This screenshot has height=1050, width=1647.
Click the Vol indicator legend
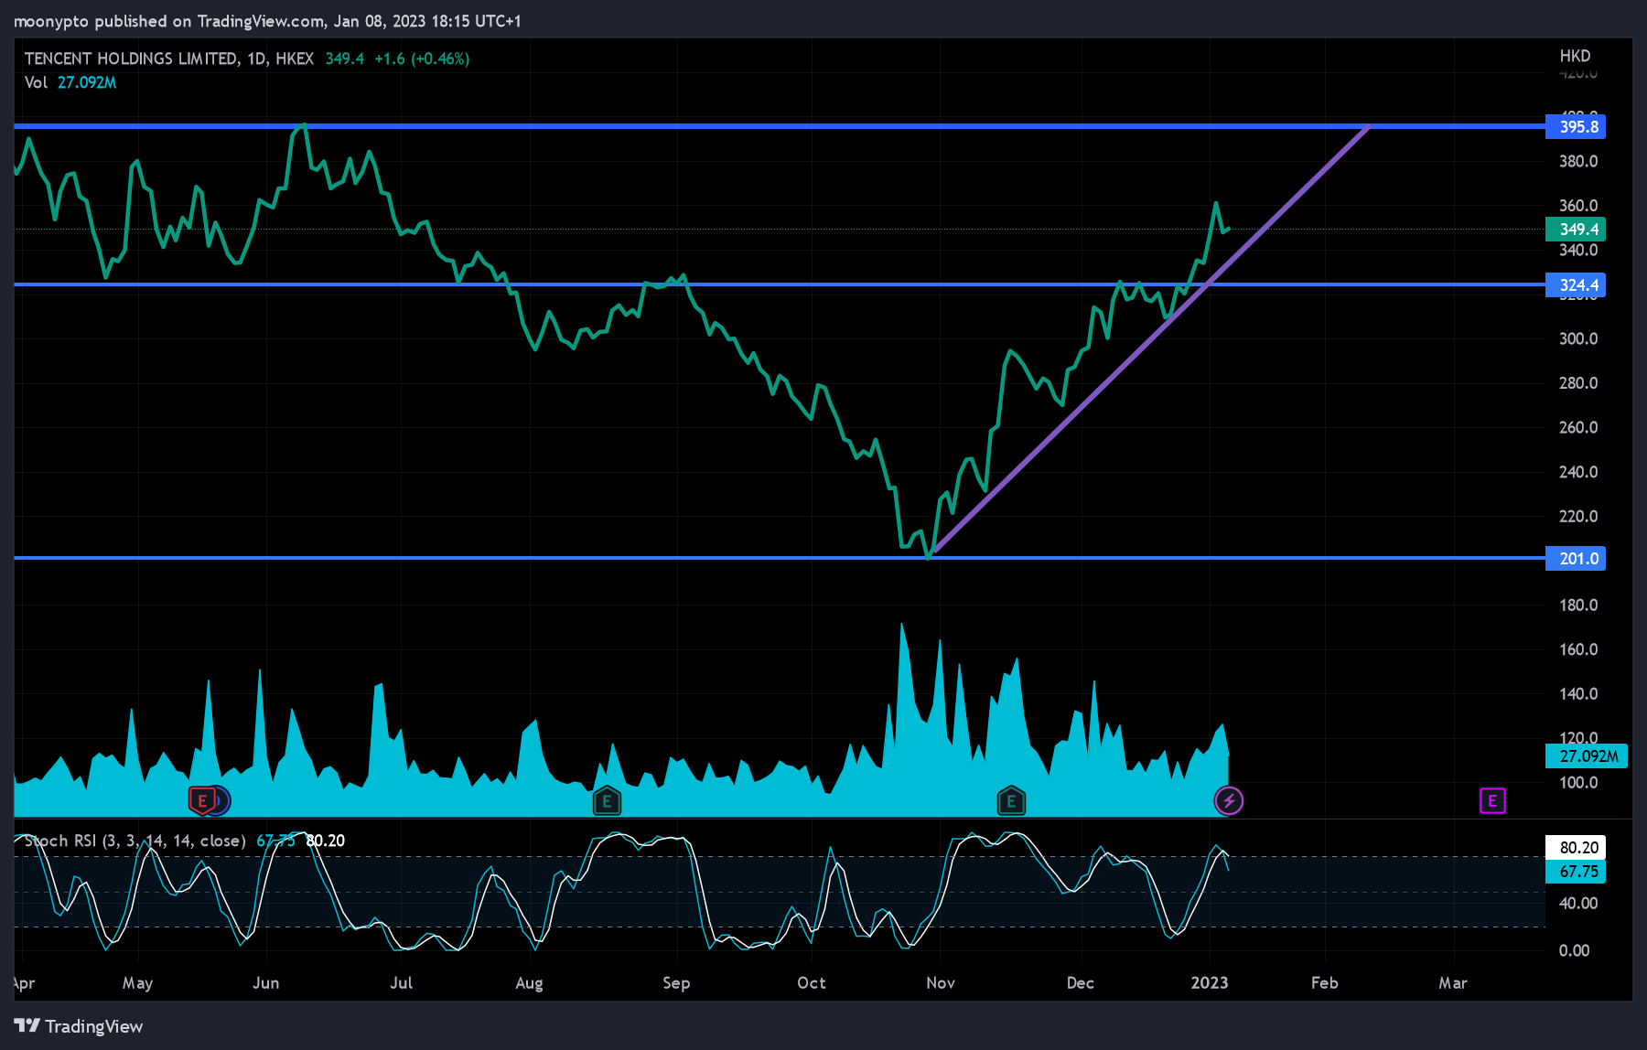[70, 82]
